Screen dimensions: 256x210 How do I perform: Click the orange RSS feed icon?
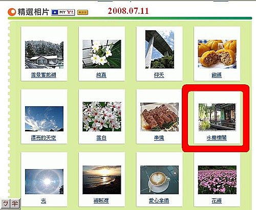pos(82,12)
